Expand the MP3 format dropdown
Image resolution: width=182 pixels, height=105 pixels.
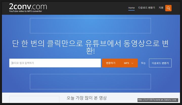(x=129, y=63)
